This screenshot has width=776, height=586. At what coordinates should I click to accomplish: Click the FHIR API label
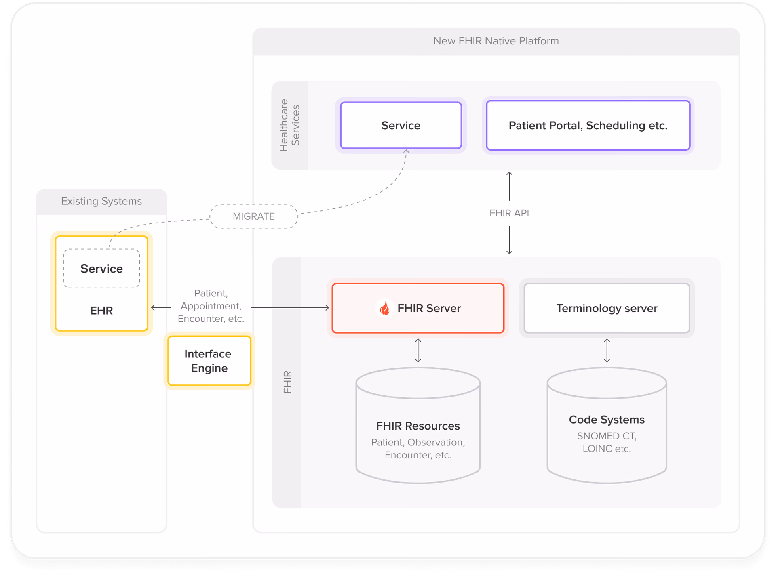click(x=509, y=213)
